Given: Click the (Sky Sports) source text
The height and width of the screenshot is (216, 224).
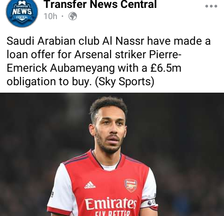Looking at the screenshot, I should [x=125, y=81].
